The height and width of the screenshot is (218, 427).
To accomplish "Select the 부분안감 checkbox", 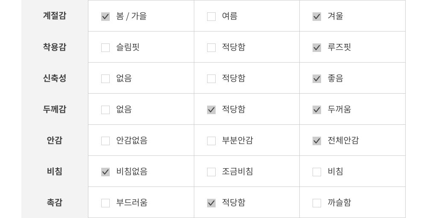I will pyautogui.click(x=211, y=141).
